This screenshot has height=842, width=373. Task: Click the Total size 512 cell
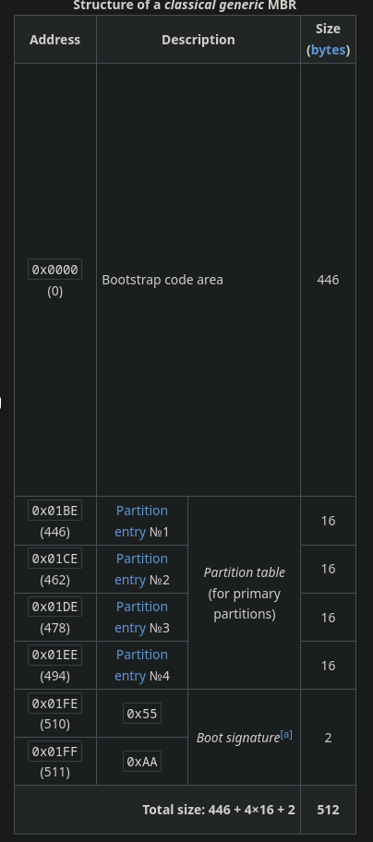[x=328, y=810]
